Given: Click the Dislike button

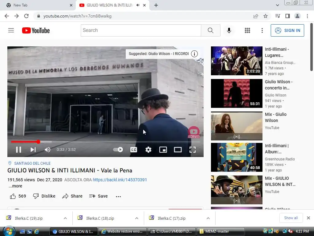Looking at the screenshot, I should [44, 196].
